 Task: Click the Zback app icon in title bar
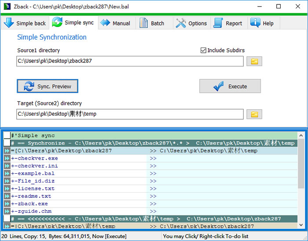[x=7, y=6]
